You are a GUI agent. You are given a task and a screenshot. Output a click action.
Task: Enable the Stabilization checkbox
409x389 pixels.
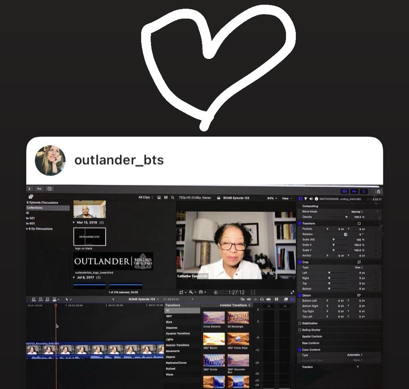point(300,323)
